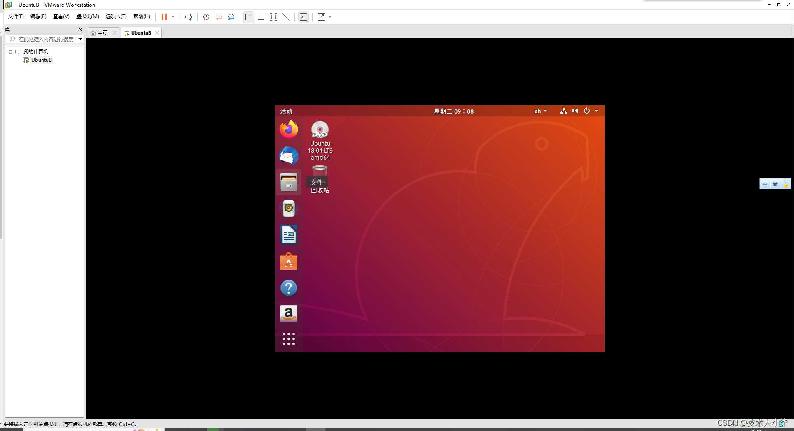The height and width of the screenshot is (431, 794).
Task: Switch to Unity mode
Action: point(286,17)
